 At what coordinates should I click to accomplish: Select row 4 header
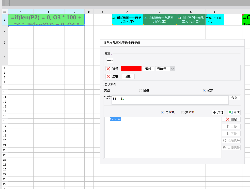(5, 57)
